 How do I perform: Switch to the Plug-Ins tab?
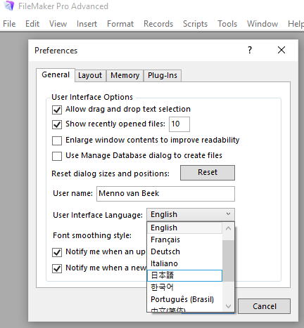click(163, 76)
